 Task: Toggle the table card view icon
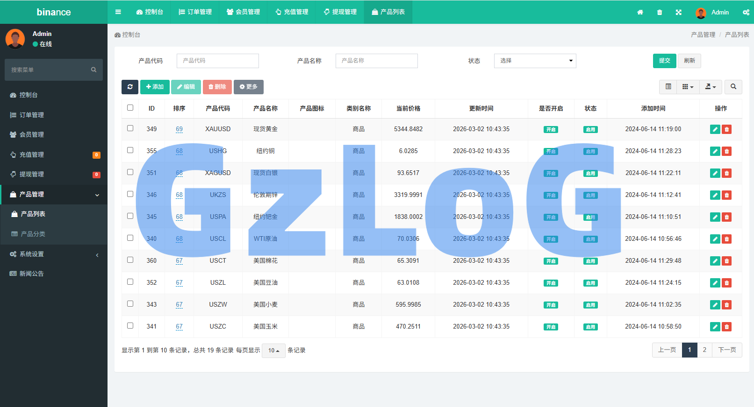(668, 87)
